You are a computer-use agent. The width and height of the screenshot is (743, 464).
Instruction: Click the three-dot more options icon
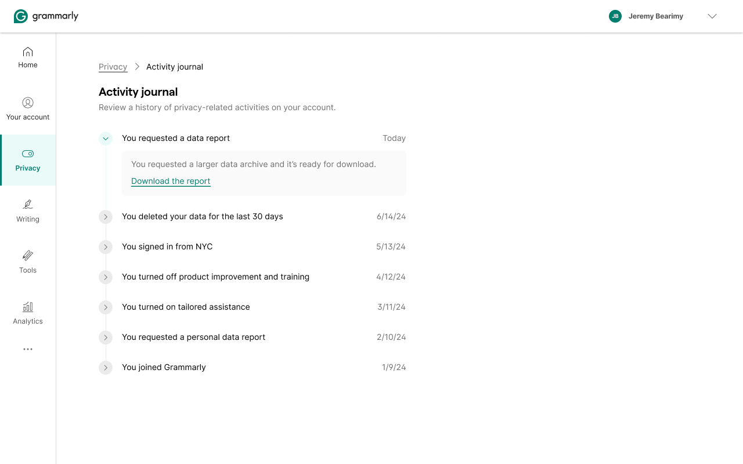tap(27, 349)
